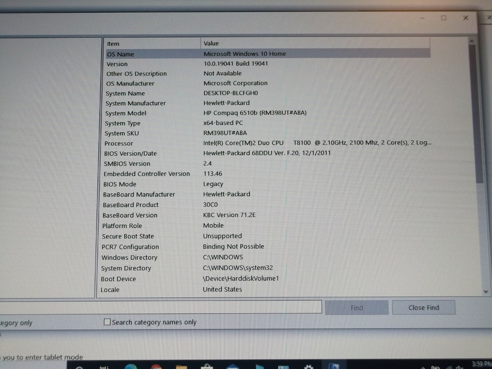Select the BaseBoard Product row
This screenshot has width=492, height=369.
pyautogui.click(x=268, y=205)
